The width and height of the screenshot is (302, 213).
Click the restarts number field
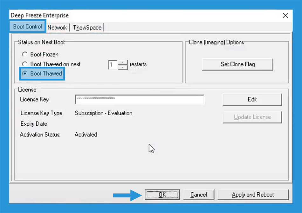click(113, 65)
